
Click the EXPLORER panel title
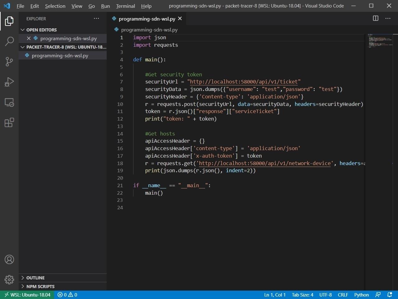[x=36, y=19]
